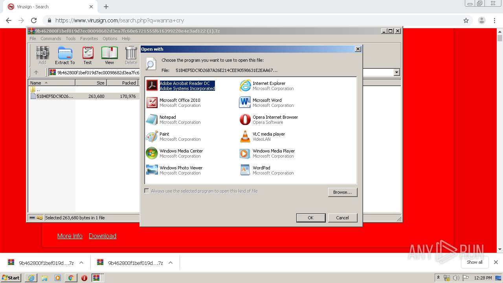
Task: Click the taskbar file explorer icon
Action: click(44, 278)
